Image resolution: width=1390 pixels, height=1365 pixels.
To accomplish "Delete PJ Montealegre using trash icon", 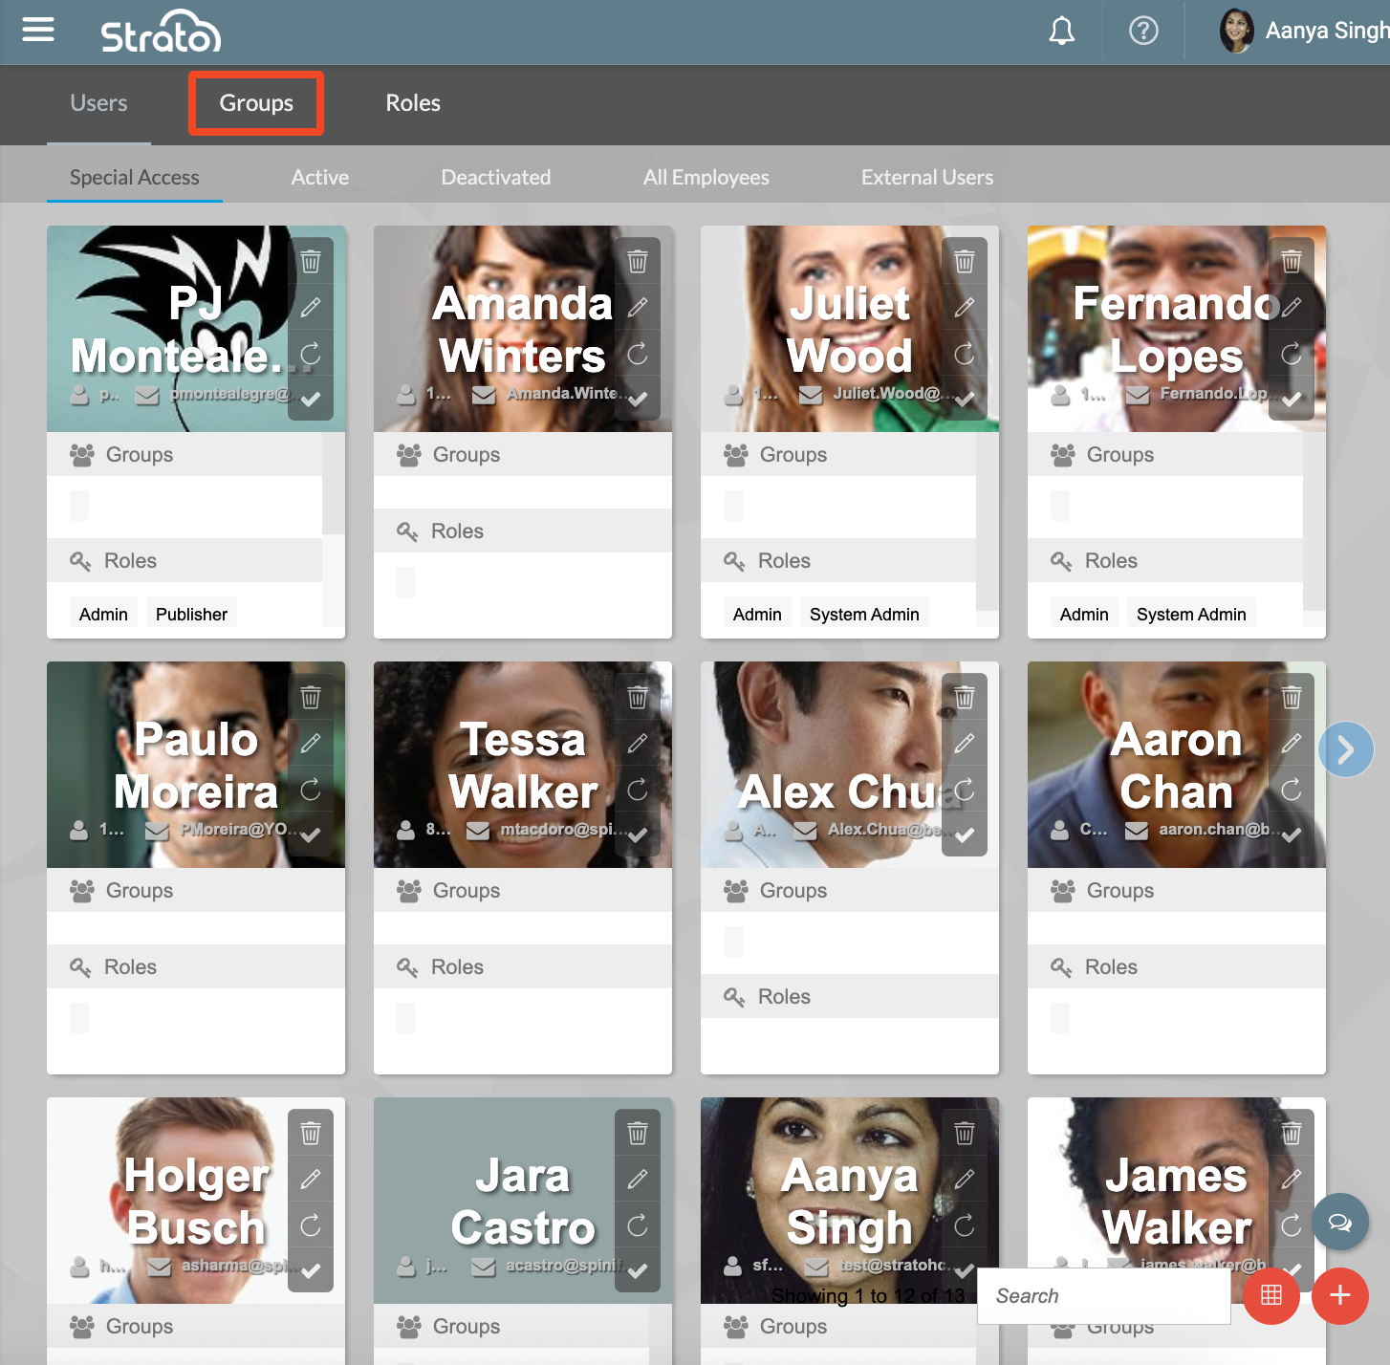I will [x=311, y=261].
